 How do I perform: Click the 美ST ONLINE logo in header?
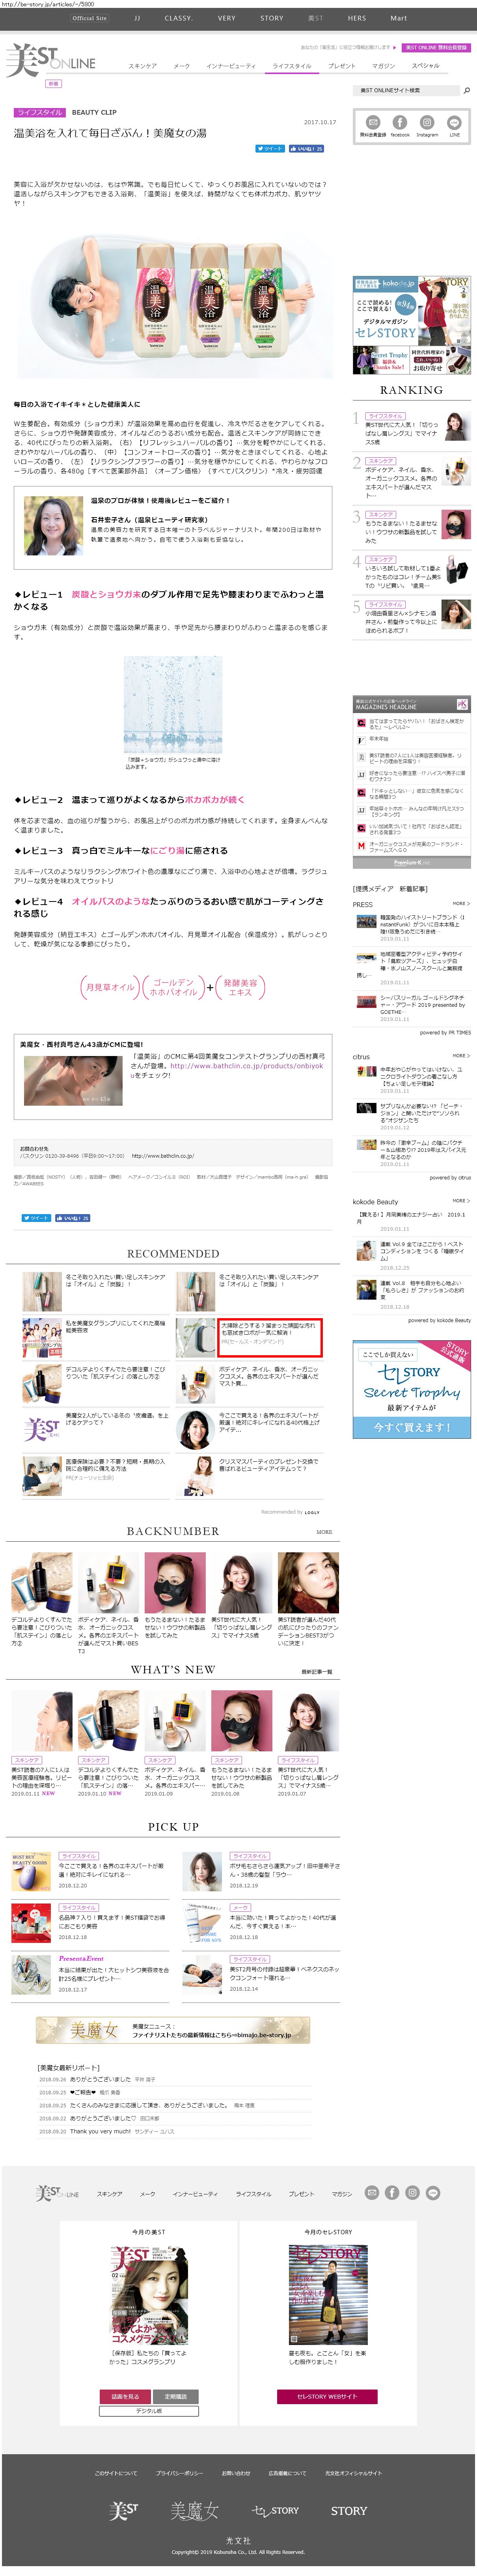click(x=51, y=60)
